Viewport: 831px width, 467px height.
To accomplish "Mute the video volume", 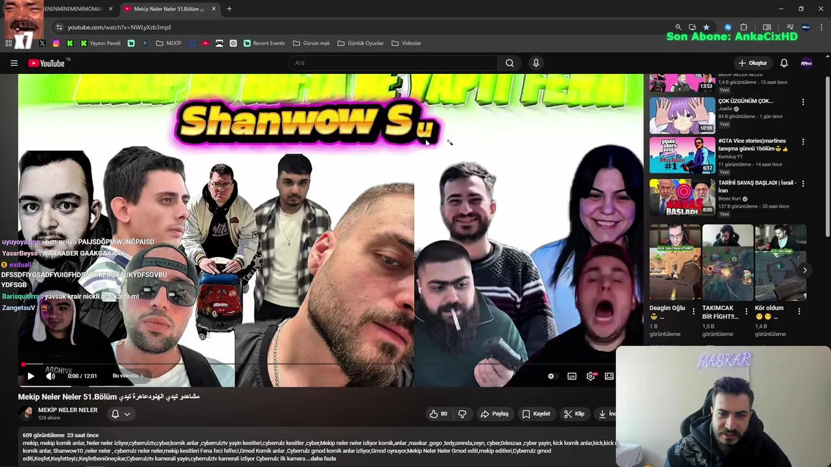I will (51, 376).
